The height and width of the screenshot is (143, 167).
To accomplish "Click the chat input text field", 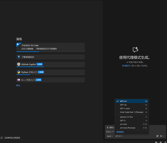I will (x=110, y=132).
